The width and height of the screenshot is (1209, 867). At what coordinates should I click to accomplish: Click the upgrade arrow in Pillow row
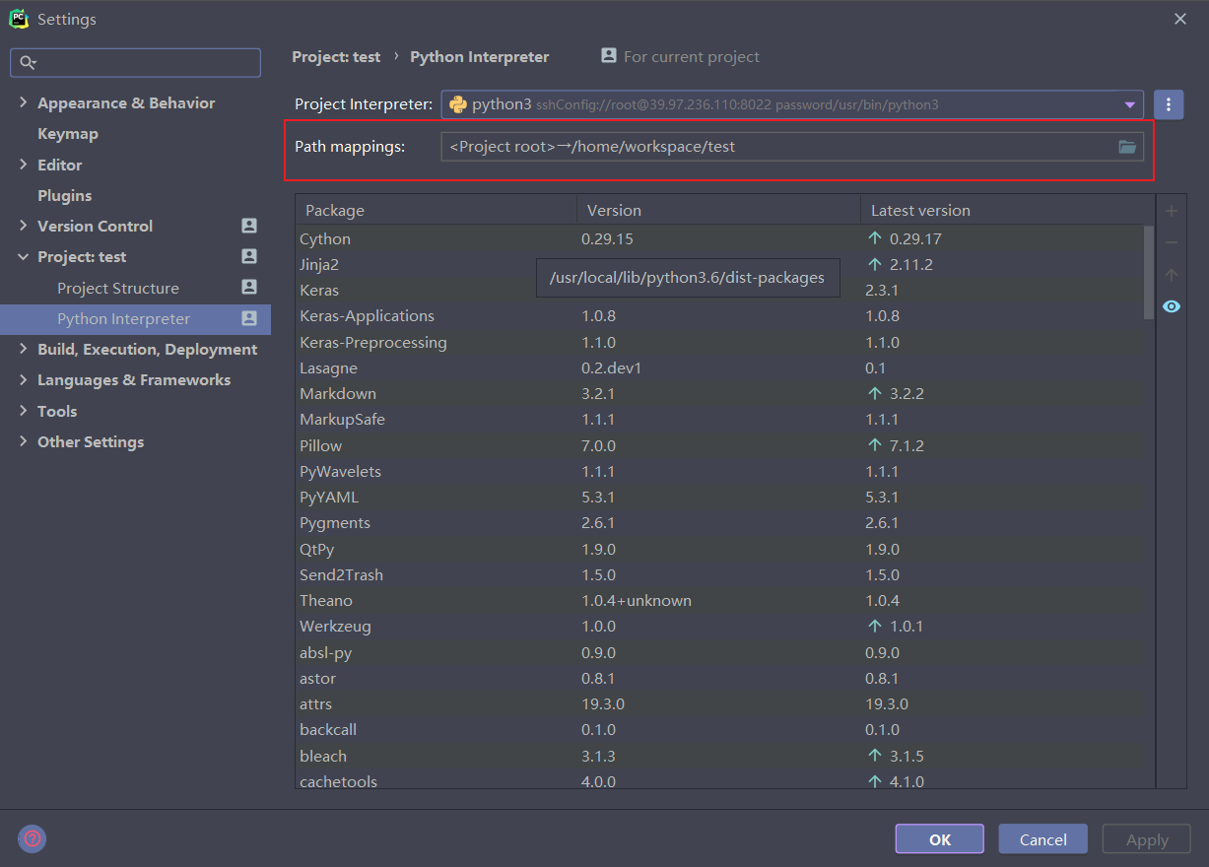point(874,445)
